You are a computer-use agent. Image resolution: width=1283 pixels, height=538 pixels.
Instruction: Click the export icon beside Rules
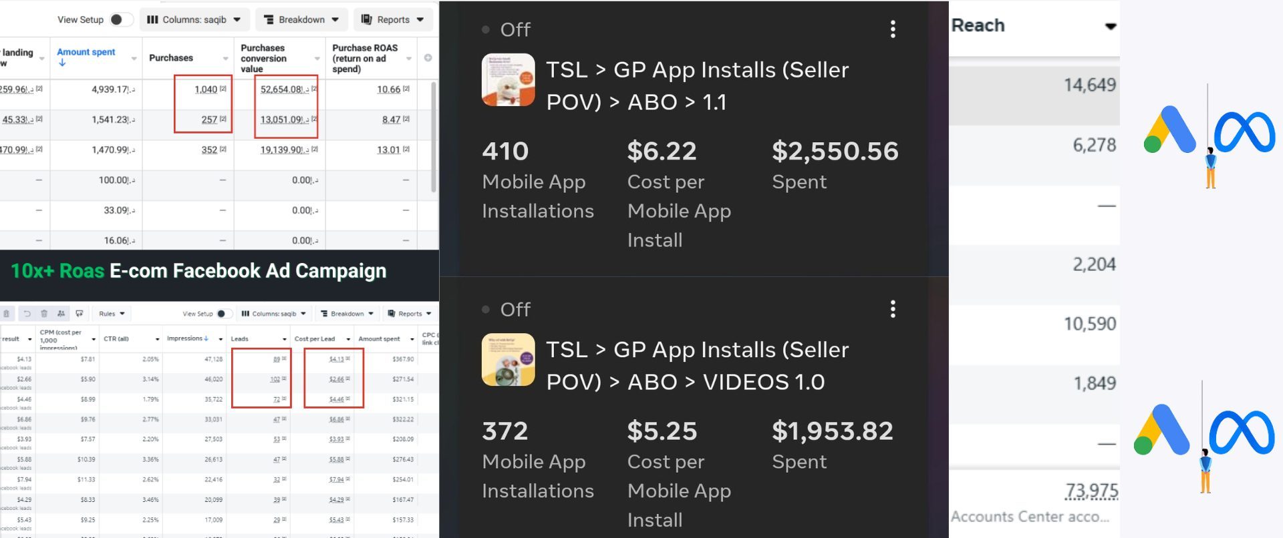pyautogui.click(x=79, y=314)
